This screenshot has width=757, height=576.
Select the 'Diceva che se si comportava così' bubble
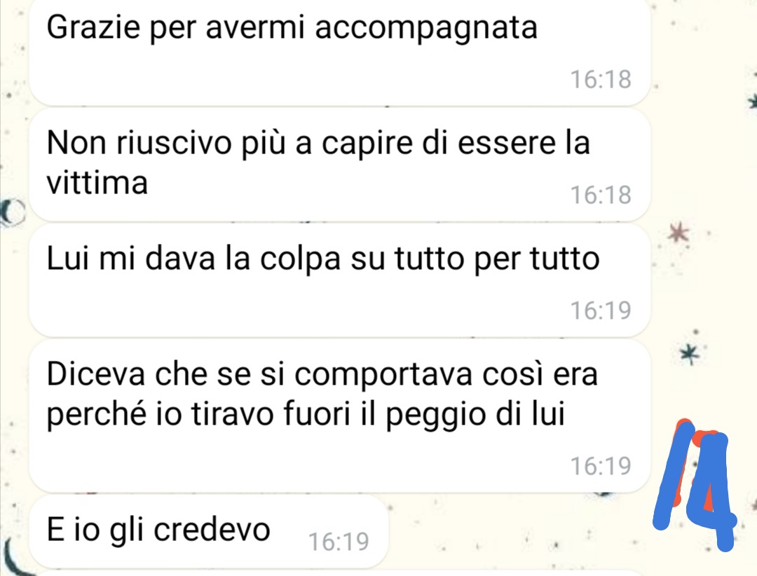pos(340,416)
